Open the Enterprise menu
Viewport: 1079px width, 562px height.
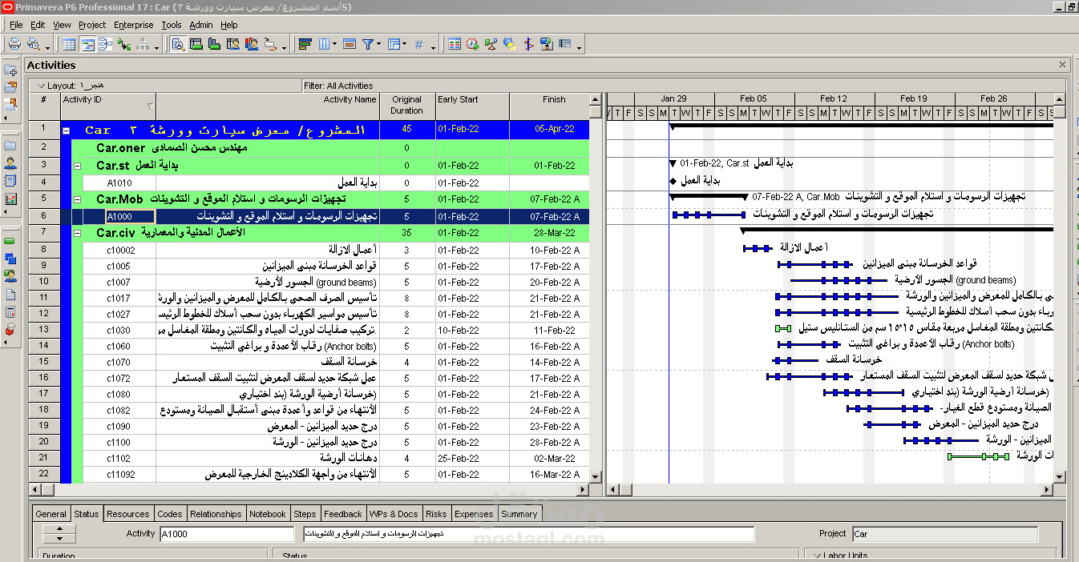133,25
